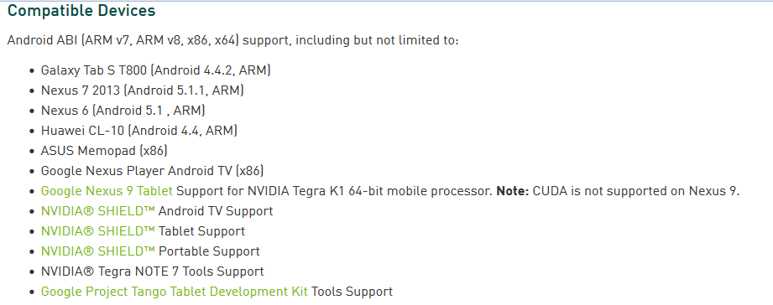The image size is (773, 305).
Task: Click the Compatible Devices heading
Action: (x=81, y=10)
